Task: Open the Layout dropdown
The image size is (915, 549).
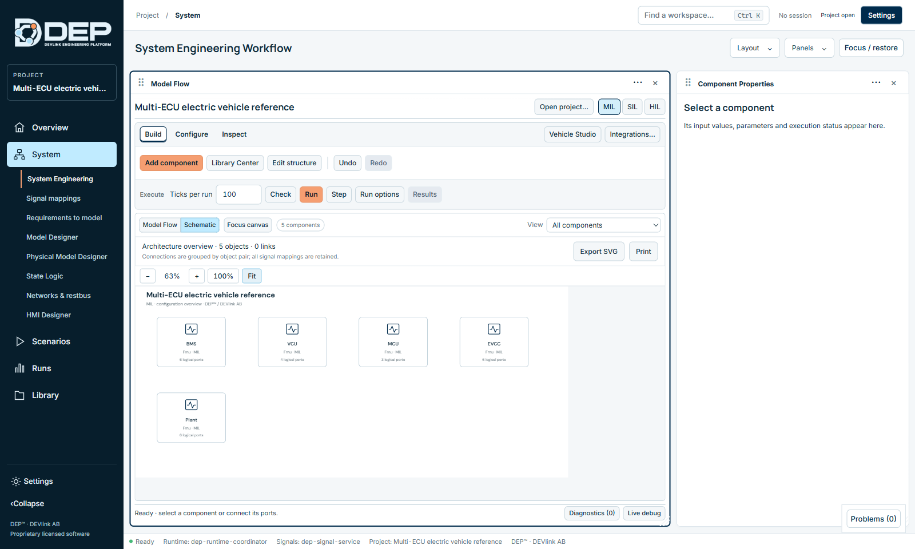Action: pyautogui.click(x=755, y=48)
